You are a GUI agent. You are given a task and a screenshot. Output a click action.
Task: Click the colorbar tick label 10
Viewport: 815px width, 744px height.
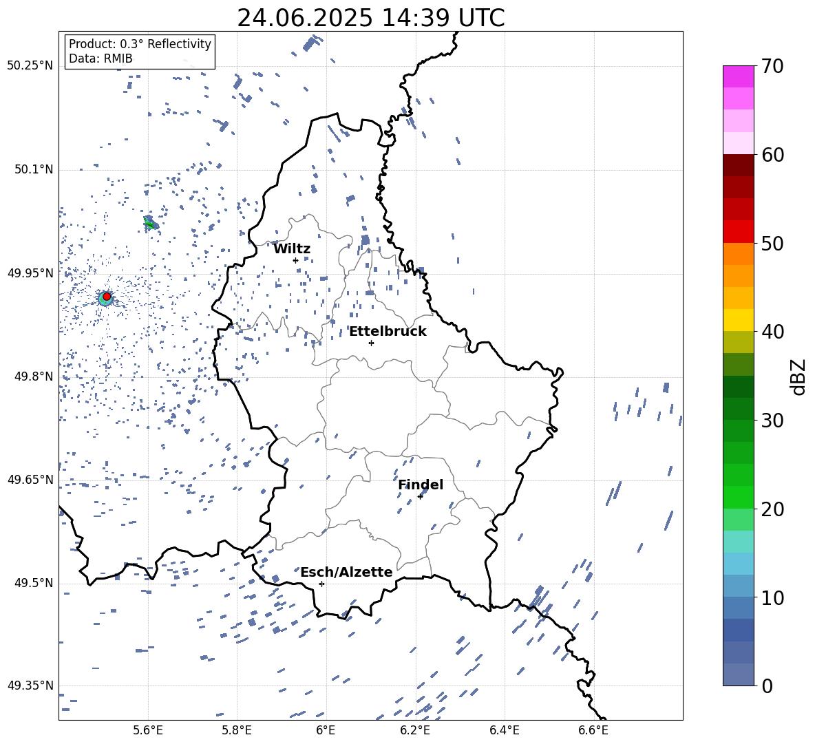[x=772, y=597]
